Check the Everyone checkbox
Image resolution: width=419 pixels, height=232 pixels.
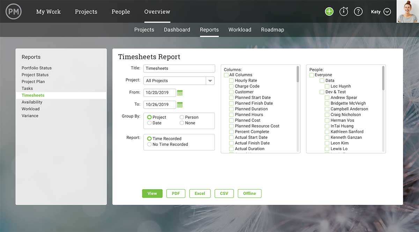[311, 75]
